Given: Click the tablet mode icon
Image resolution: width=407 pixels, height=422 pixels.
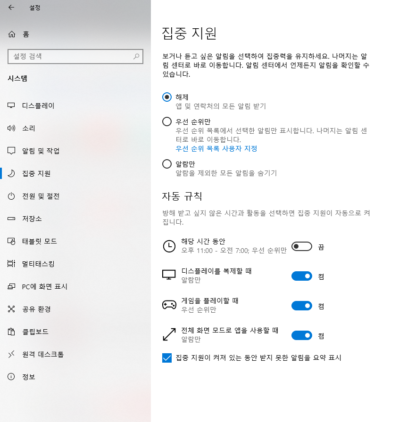Looking at the screenshot, I should coord(11,241).
